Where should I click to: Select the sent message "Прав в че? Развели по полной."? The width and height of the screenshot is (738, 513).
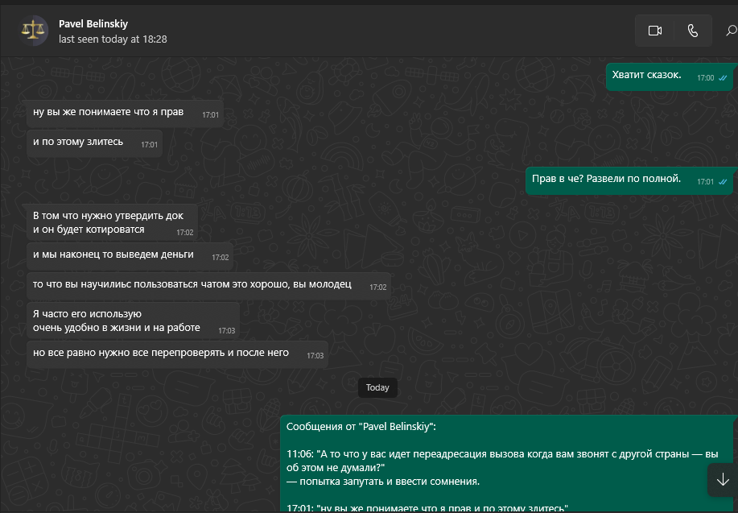pyautogui.click(x=606, y=180)
